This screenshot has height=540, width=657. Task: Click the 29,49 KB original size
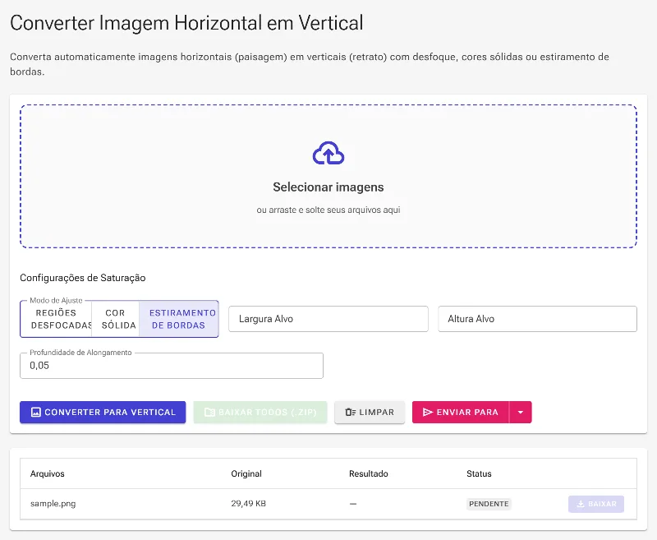tap(249, 504)
